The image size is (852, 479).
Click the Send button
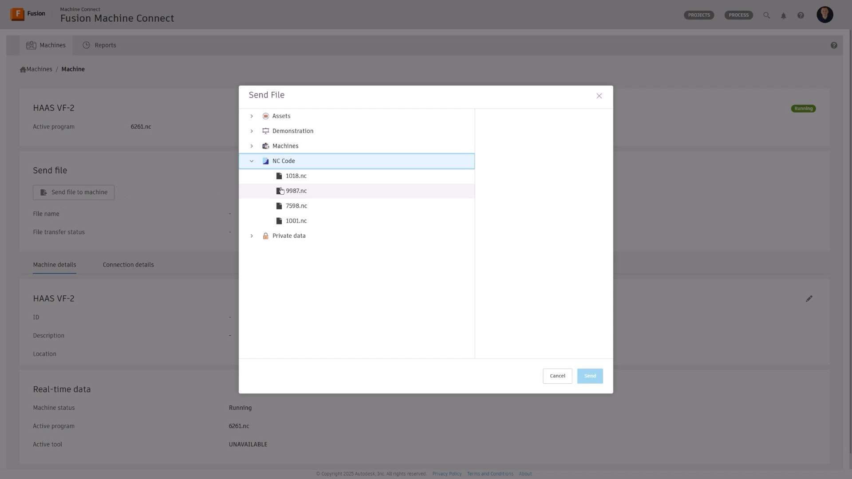point(590,376)
